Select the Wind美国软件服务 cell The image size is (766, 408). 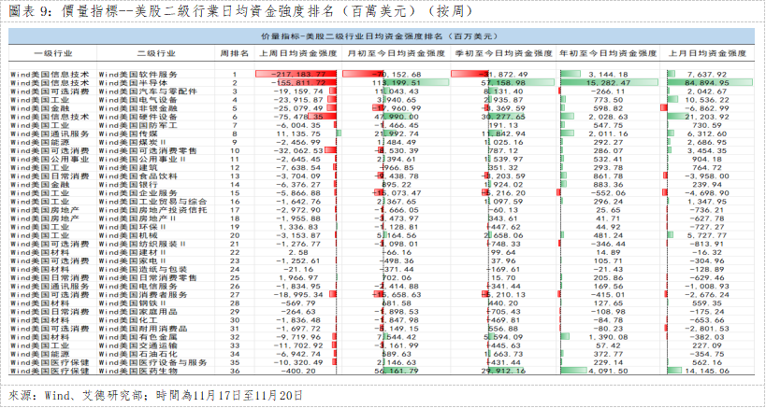(x=138, y=75)
